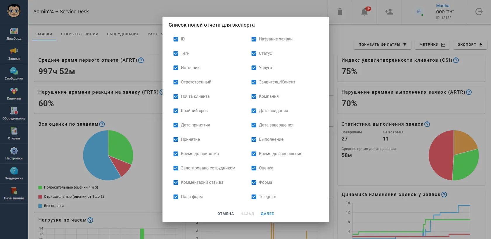Screen dimensions: 491x239
Task: Click help icon beside Нагрузка по часам
Action: 90,220
